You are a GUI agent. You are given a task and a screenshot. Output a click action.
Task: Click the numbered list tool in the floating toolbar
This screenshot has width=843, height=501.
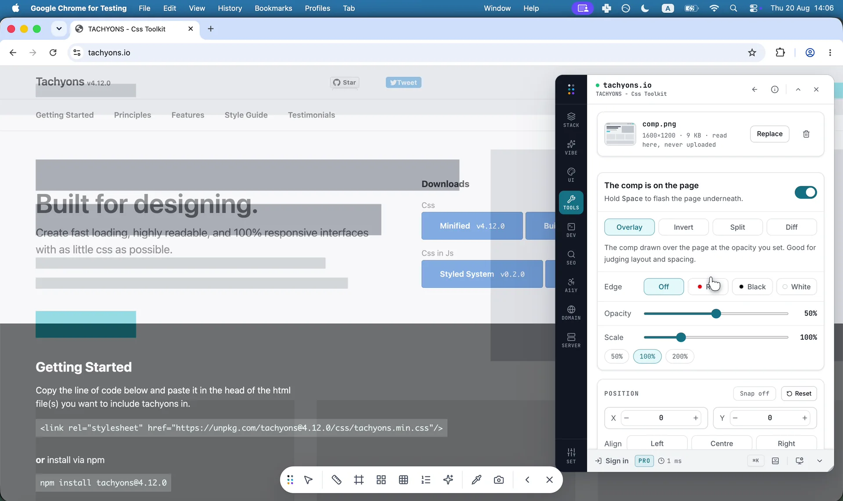coord(426,480)
